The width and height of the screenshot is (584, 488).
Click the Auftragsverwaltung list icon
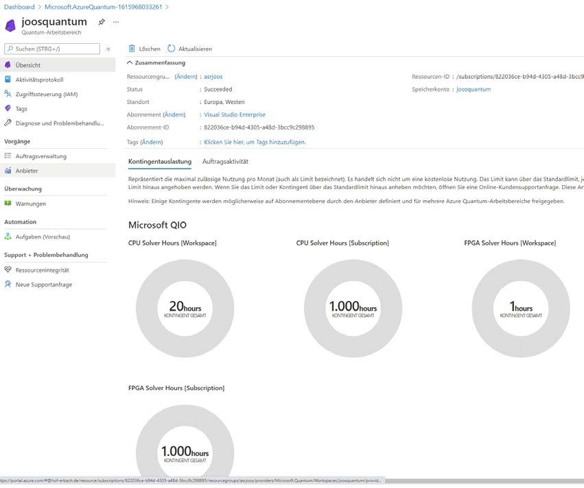[8, 156]
